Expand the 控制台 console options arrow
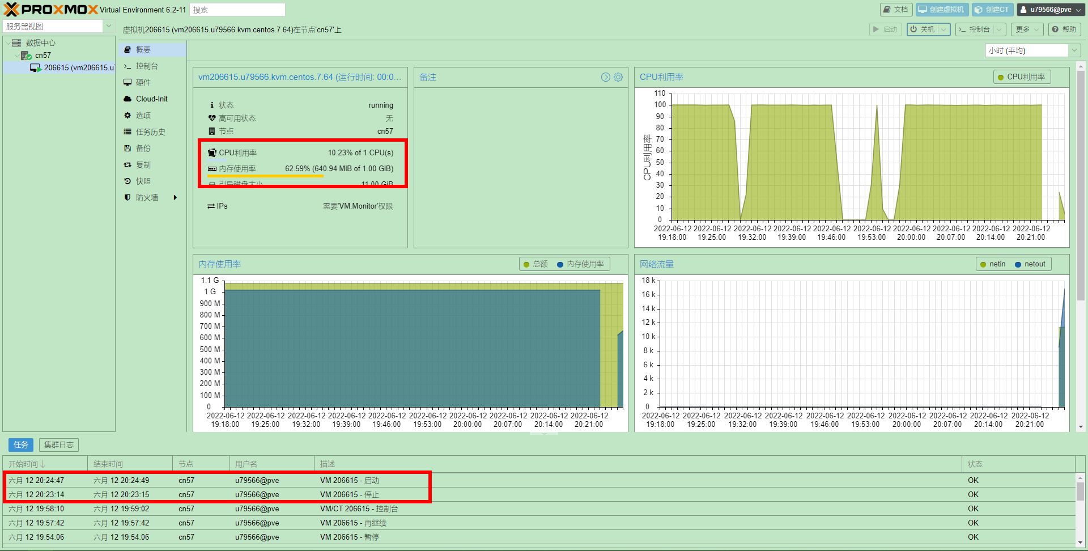This screenshot has height=551, width=1088. (x=1000, y=29)
